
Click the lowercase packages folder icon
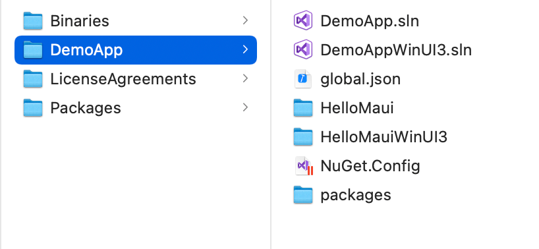[303, 195]
